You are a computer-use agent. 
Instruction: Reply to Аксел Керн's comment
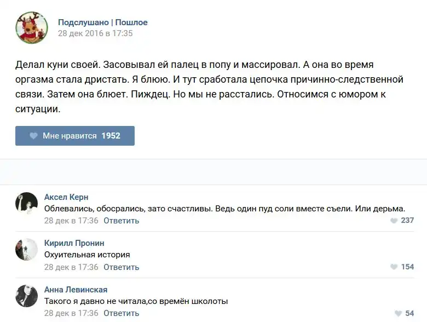coord(121,221)
